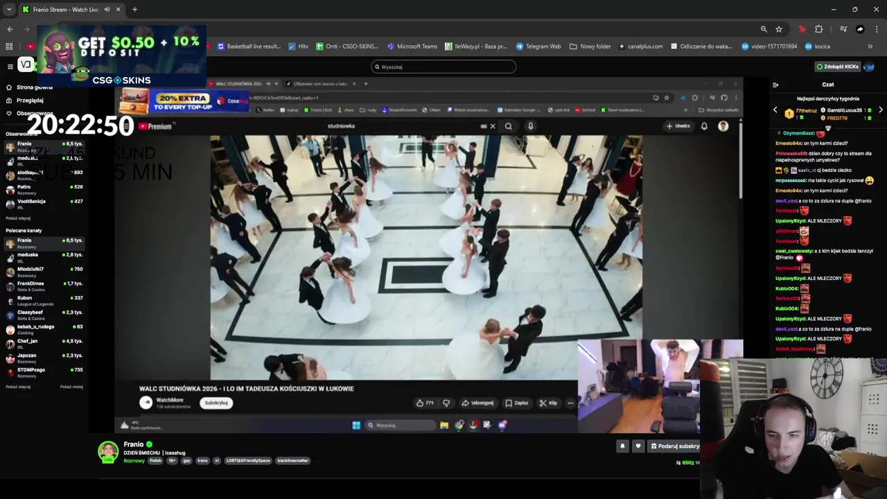The height and width of the screenshot is (499, 887).
Task: Click the YouTube Premium logo
Action: click(x=155, y=126)
